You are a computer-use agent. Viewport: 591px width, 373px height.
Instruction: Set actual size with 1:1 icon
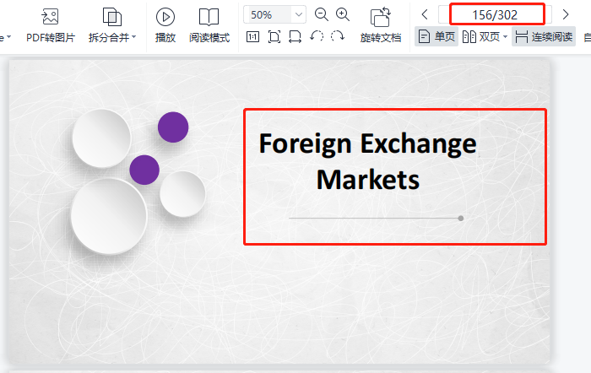[253, 36]
